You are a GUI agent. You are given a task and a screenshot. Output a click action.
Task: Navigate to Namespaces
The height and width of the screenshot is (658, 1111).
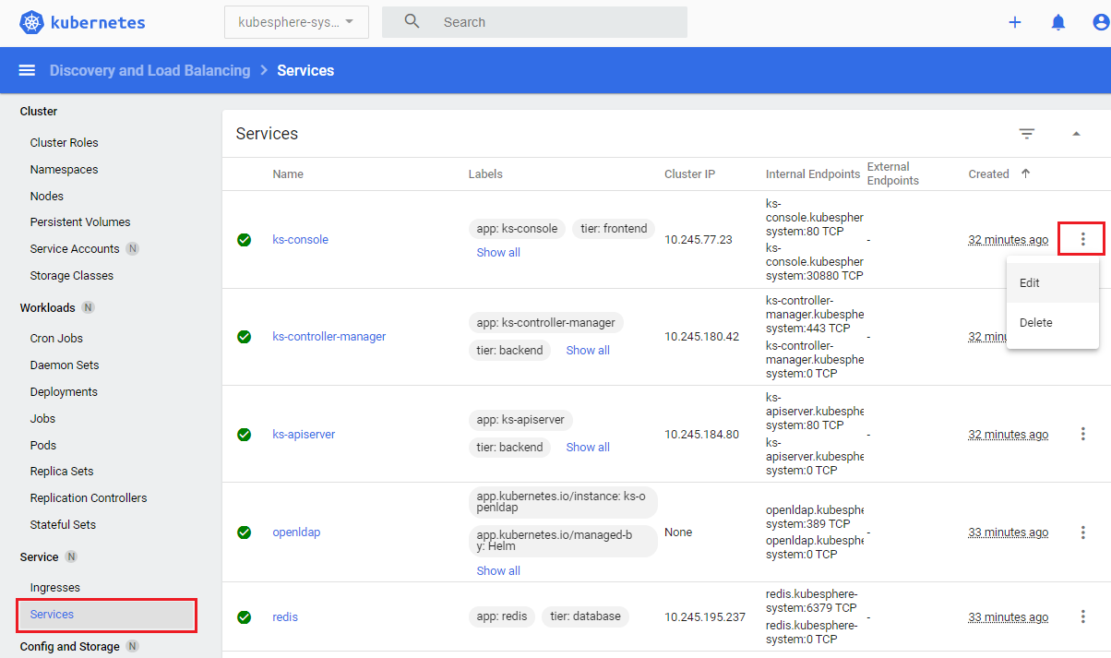pyautogui.click(x=64, y=169)
